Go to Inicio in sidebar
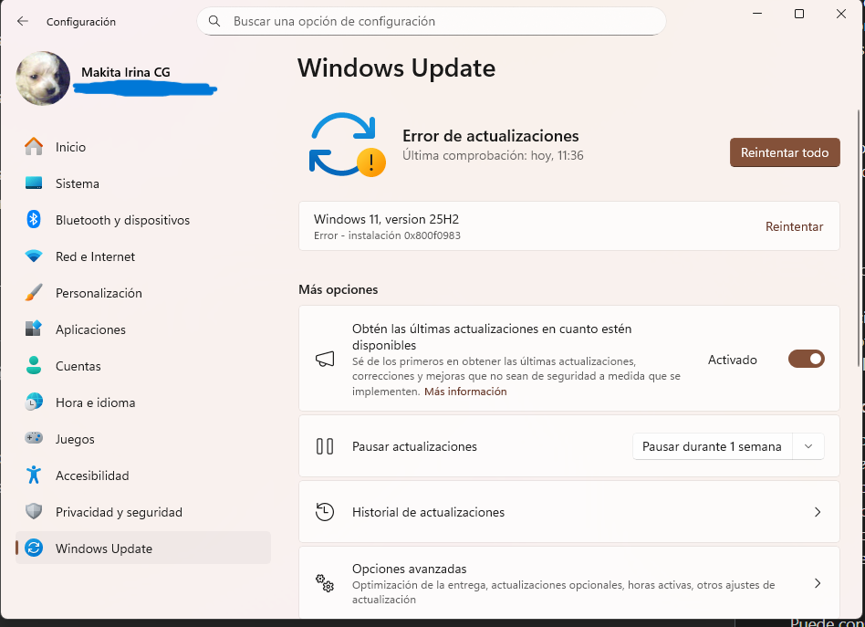 tap(143, 147)
